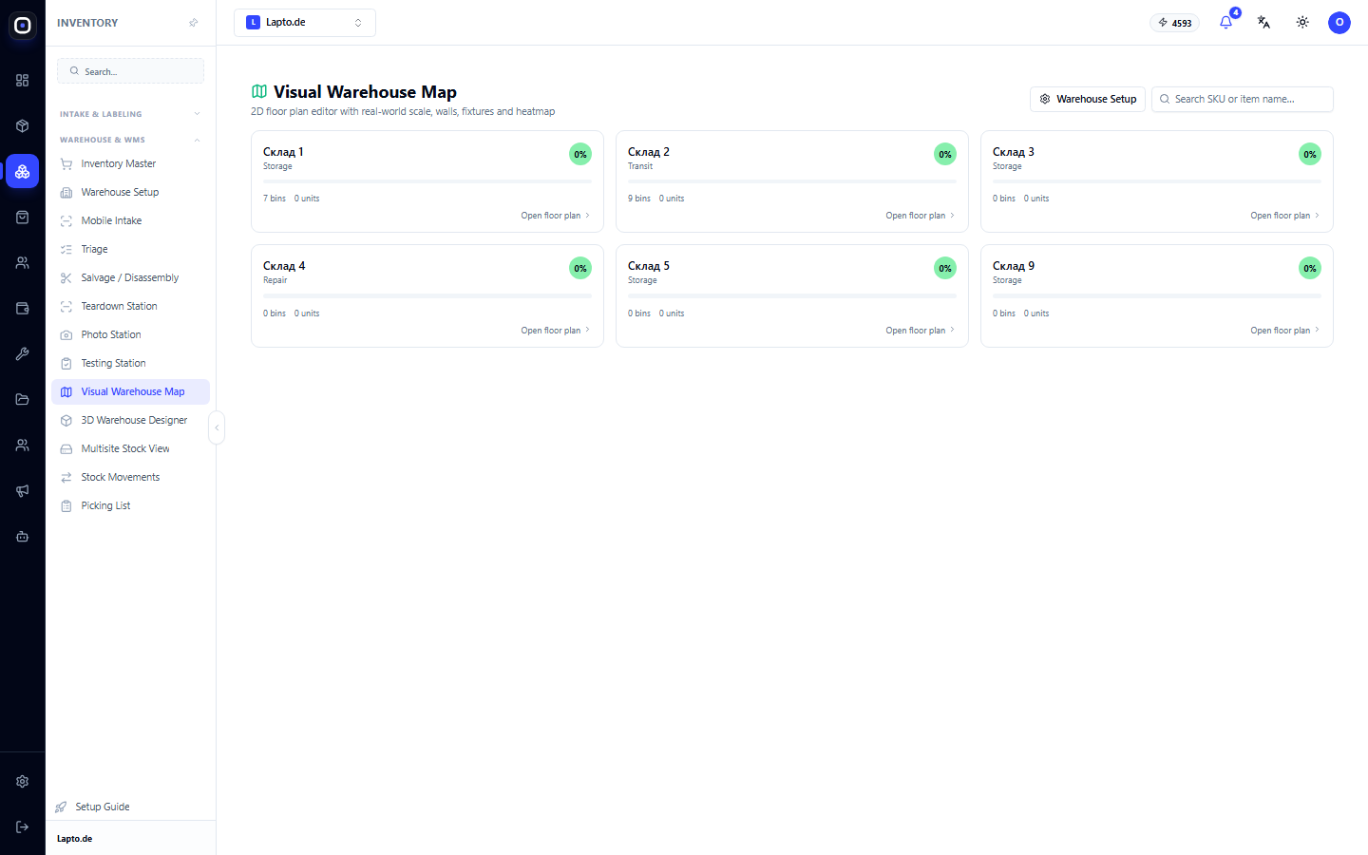This screenshot has width=1368, height=855.
Task: Open the wrench repairs module icon
Action: point(22,354)
